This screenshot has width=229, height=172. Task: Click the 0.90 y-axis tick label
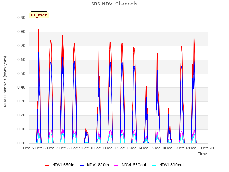pos(21,18)
